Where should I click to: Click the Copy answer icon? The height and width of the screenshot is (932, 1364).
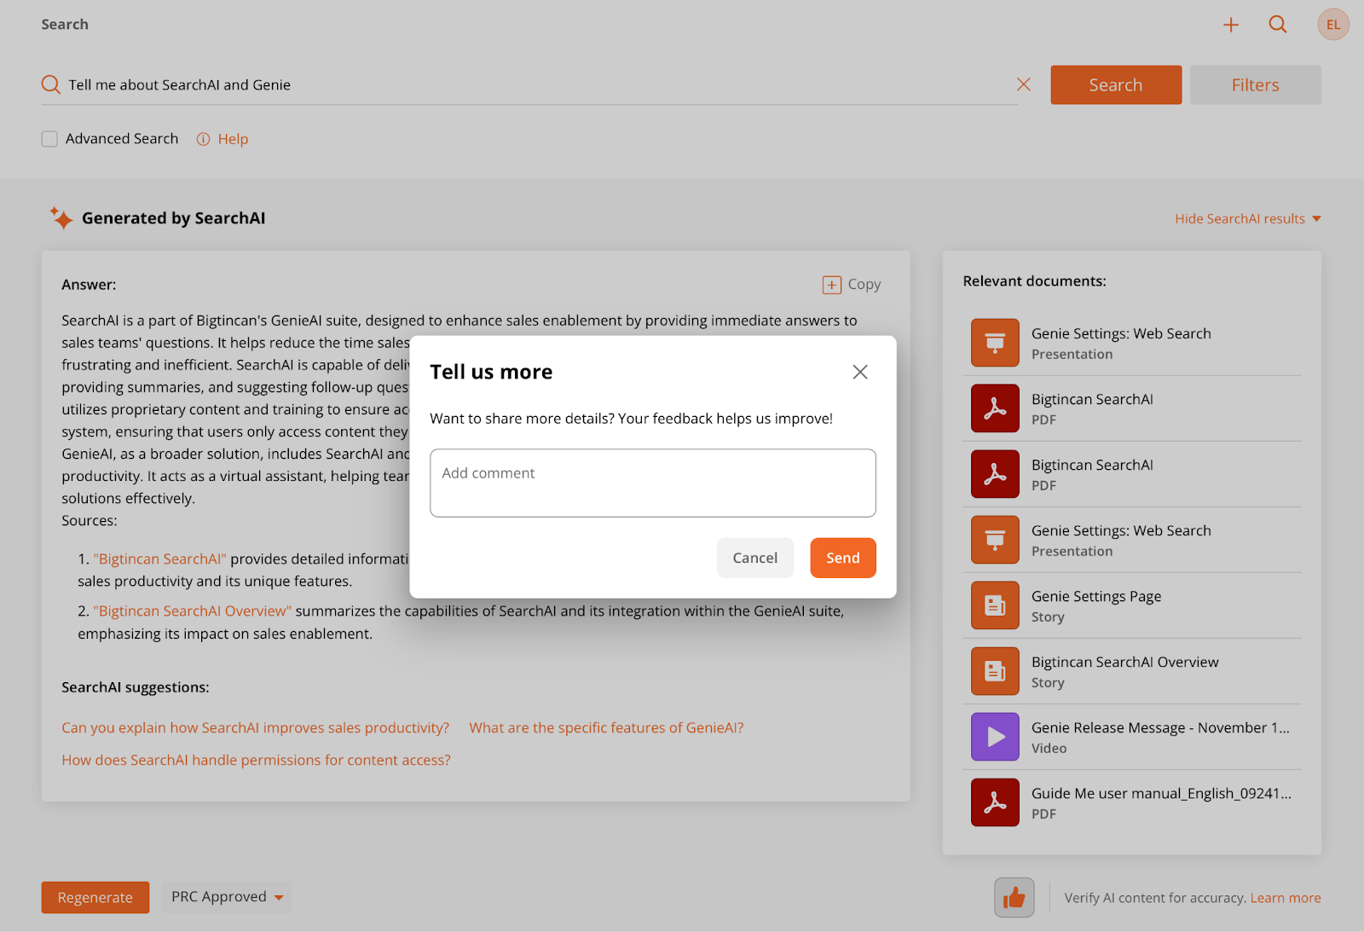tap(832, 285)
